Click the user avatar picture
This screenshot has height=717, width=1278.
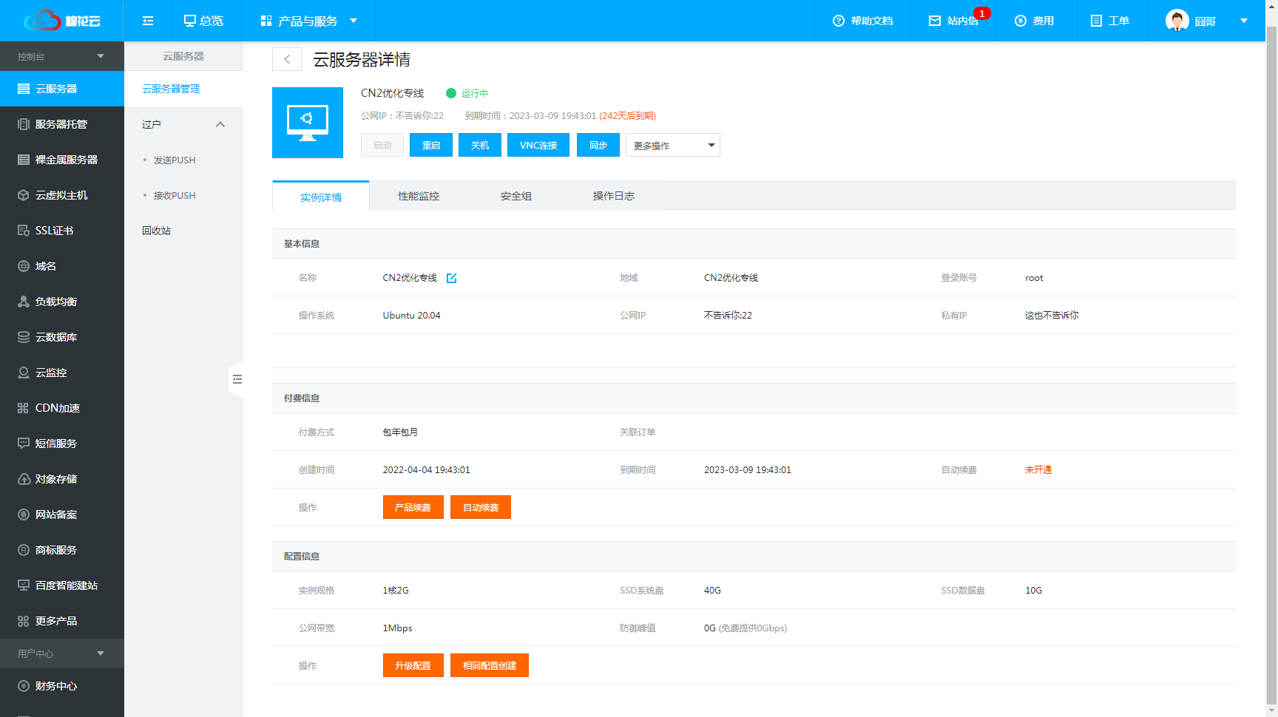tap(1177, 21)
